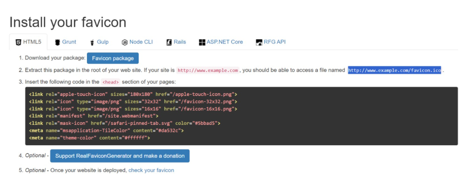Select the RFG API tab
The width and height of the screenshot is (468, 176).
271,42
